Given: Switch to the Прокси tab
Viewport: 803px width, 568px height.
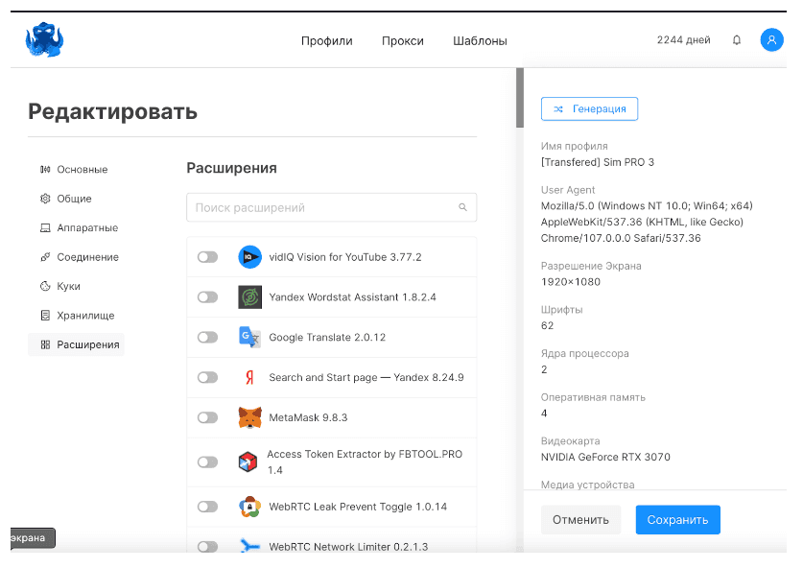Looking at the screenshot, I should [402, 41].
